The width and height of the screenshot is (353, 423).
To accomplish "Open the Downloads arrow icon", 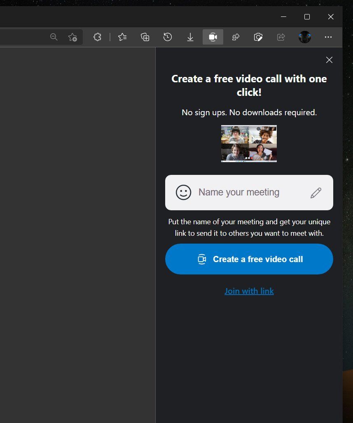I will pos(190,37).
